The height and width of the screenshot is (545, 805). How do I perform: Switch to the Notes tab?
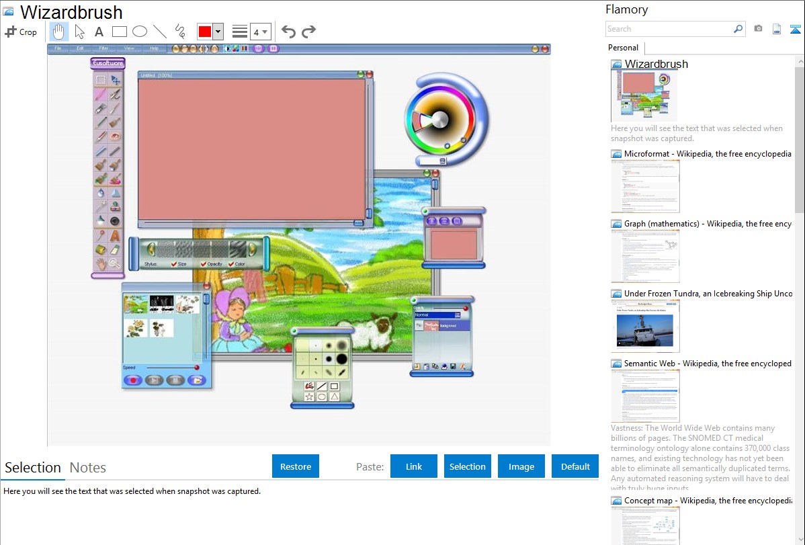point(87,468)
